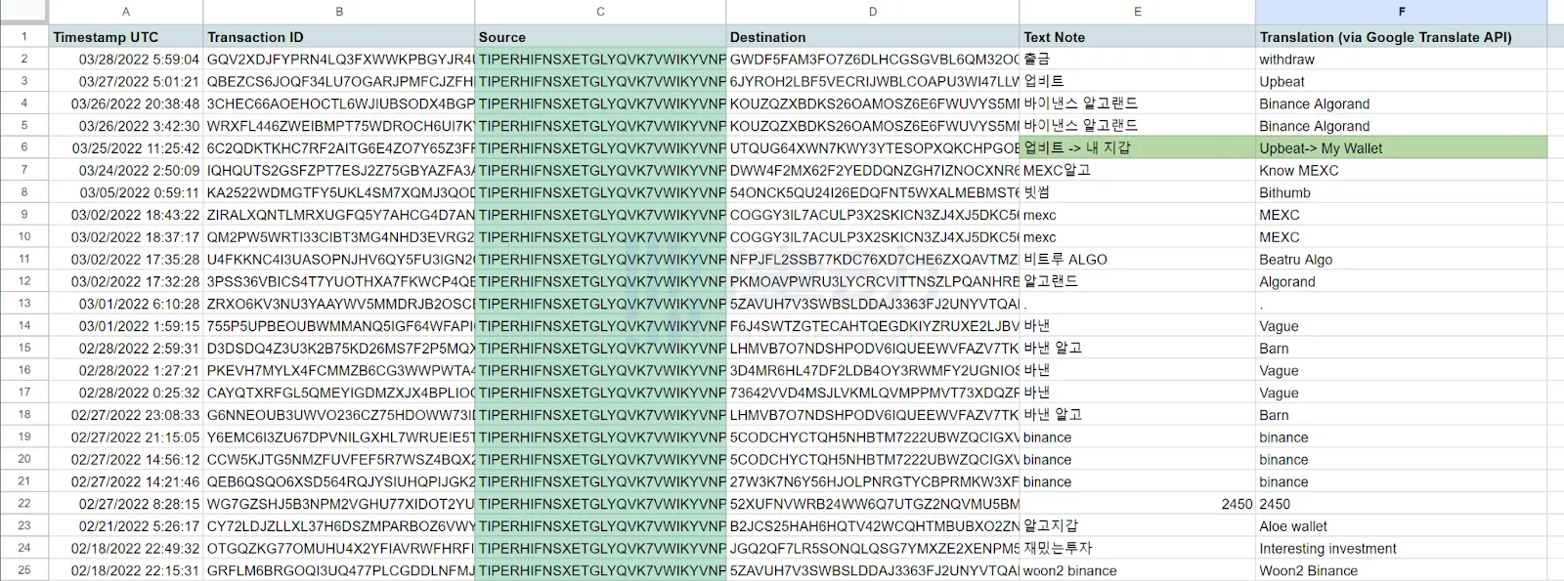Select the row 6 number header

tap(24, 147)
